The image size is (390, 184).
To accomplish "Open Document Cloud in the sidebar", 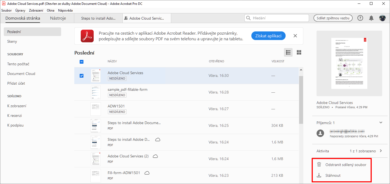I will pos(21,74).
